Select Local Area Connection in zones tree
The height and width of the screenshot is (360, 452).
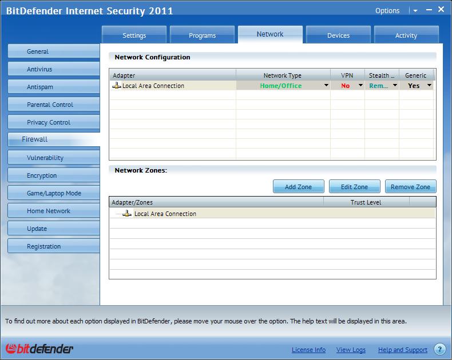pyautogui.click(x=165, y=214)
